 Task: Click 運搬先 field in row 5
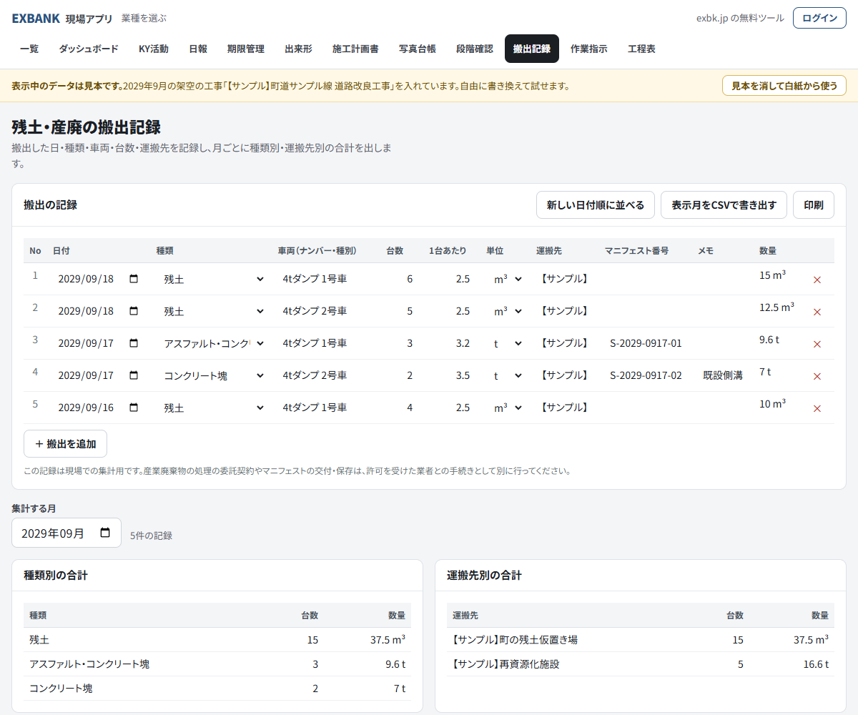(x=565, y=408)
